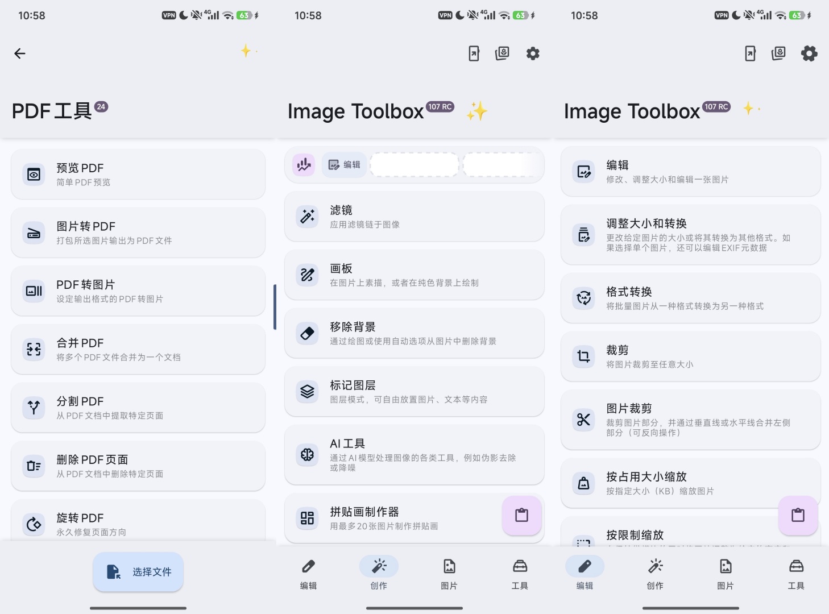Go back using the arrow in PDF工具 screen
The width and height of the screenshot is (829, 614).
pyautogui.click(x=20, y=53)
